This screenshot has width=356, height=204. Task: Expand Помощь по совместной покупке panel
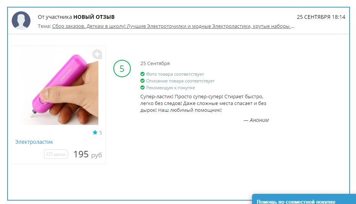pyautogui.click(x=296, y=201)
